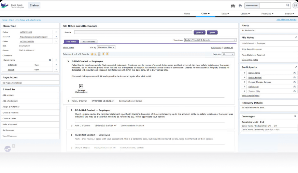Image resolution: width=298 pixels, height=173 pixels.
Task: Click binoculars icon for Daniel Harris participant
Action: coord(294,73)
